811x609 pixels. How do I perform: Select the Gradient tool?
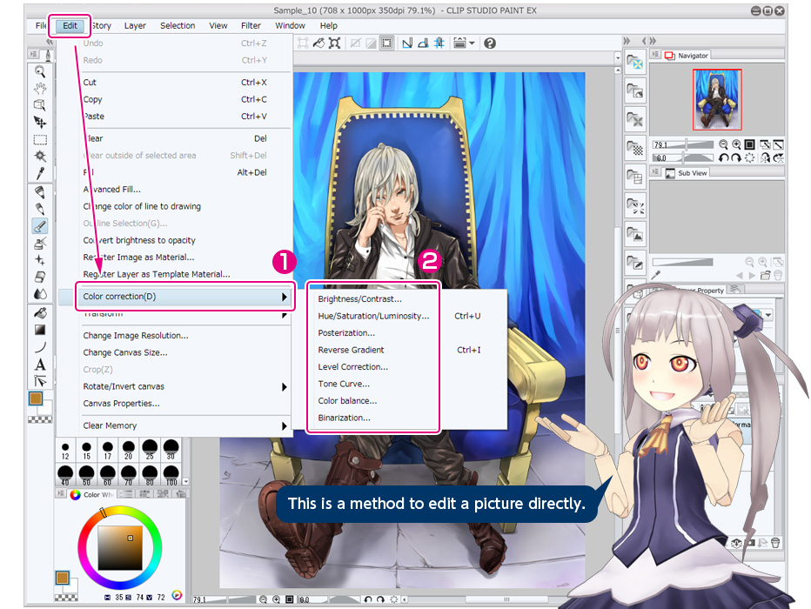click(40, 330)
